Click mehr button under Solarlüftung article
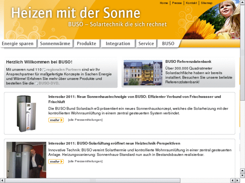This screenshot has height=183, width=245. [56, 162]
